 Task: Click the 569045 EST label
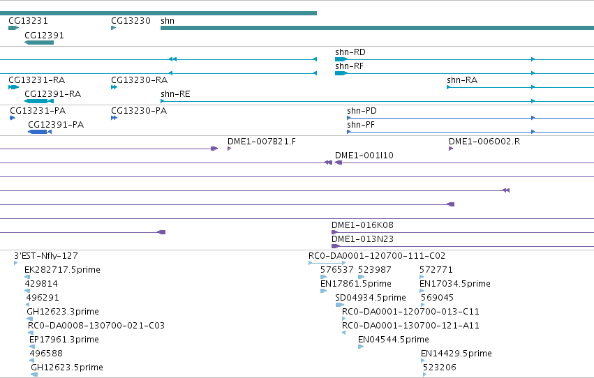(437, 298)
